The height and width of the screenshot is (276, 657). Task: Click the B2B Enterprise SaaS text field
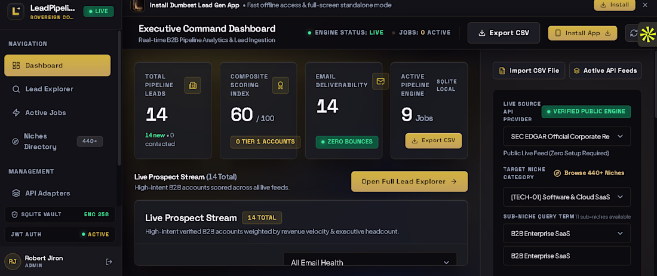(x=567, y=256)
